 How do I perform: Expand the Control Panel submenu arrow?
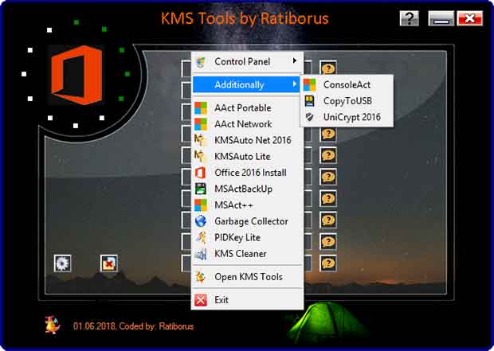(295, 60)
